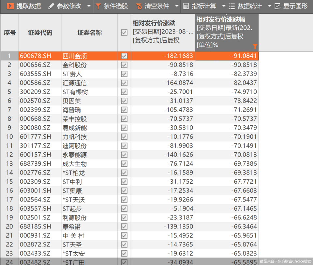Click the 证券名称 column header

[x=89, y=33]
